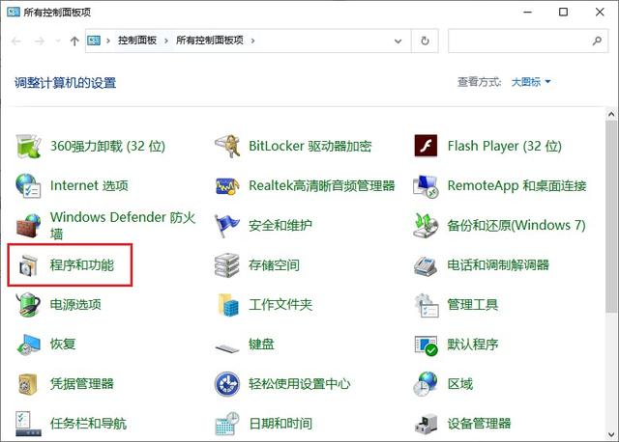619x442 pixels.
Task: Go back with the back arrow
Action: click(16, 41)
